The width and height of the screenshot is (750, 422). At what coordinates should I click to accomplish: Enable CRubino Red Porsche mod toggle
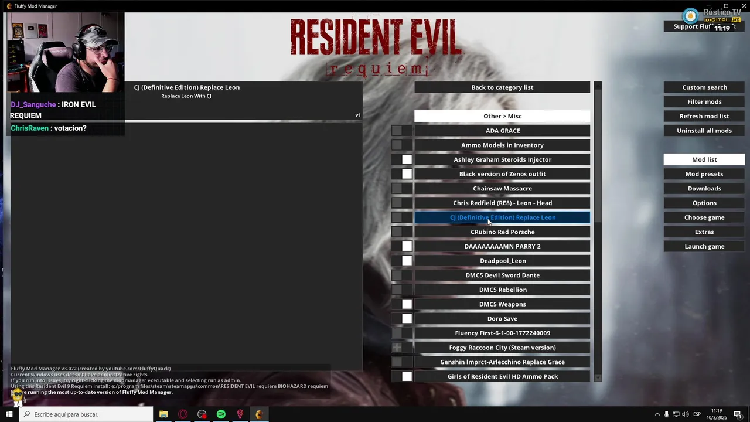(402, 232)
